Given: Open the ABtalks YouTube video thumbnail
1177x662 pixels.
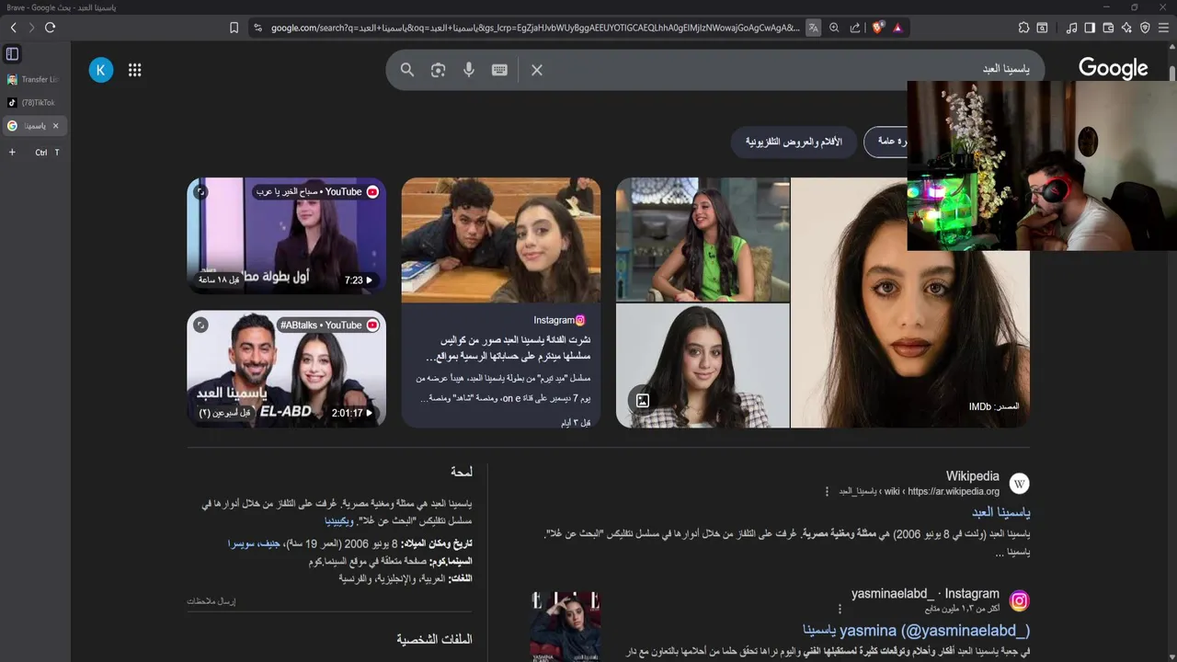Looking at the screenshot, I should (287, 369).
